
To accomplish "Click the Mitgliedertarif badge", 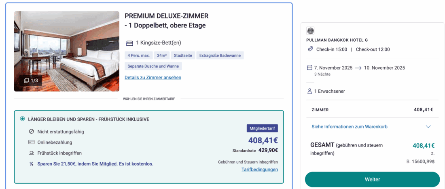I will click(x=262, y=128).
